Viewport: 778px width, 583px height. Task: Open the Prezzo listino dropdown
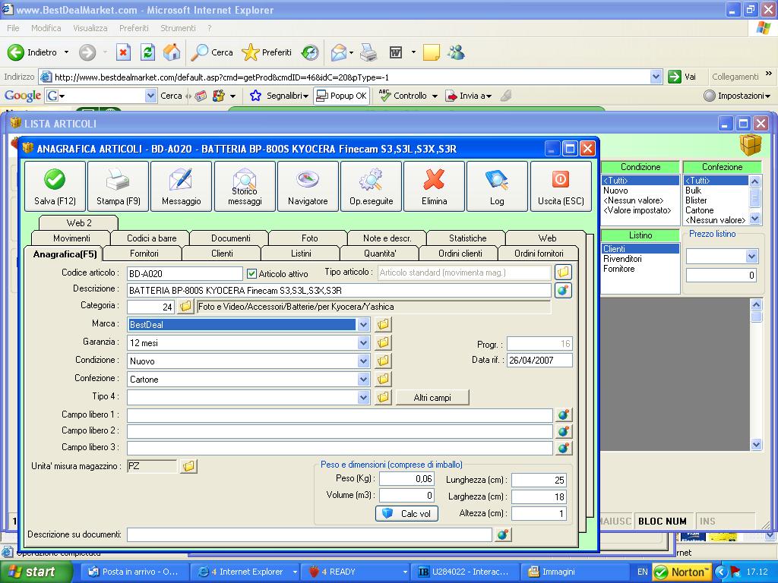[751, 257]
